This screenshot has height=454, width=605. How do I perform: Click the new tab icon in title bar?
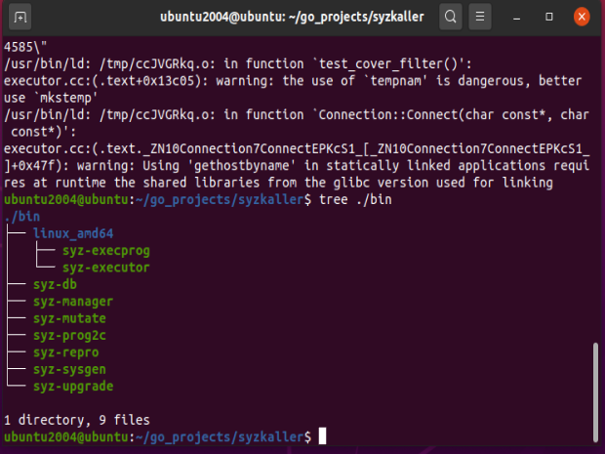pyautogui.click(x=21, y=17)
